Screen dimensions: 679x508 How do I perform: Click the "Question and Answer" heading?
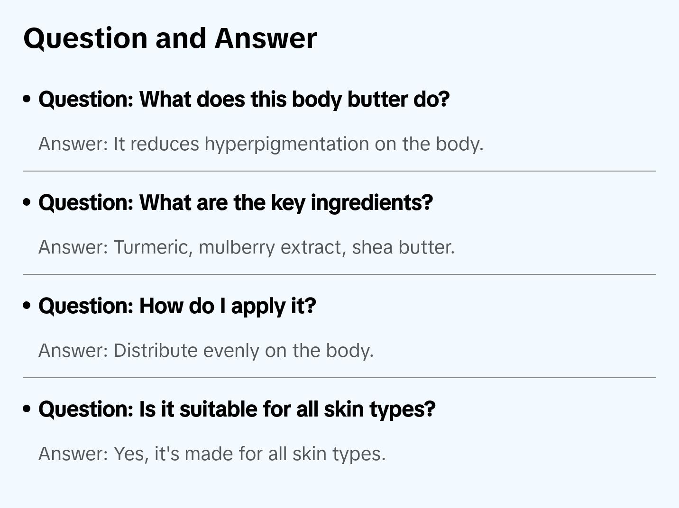point(170,38)
